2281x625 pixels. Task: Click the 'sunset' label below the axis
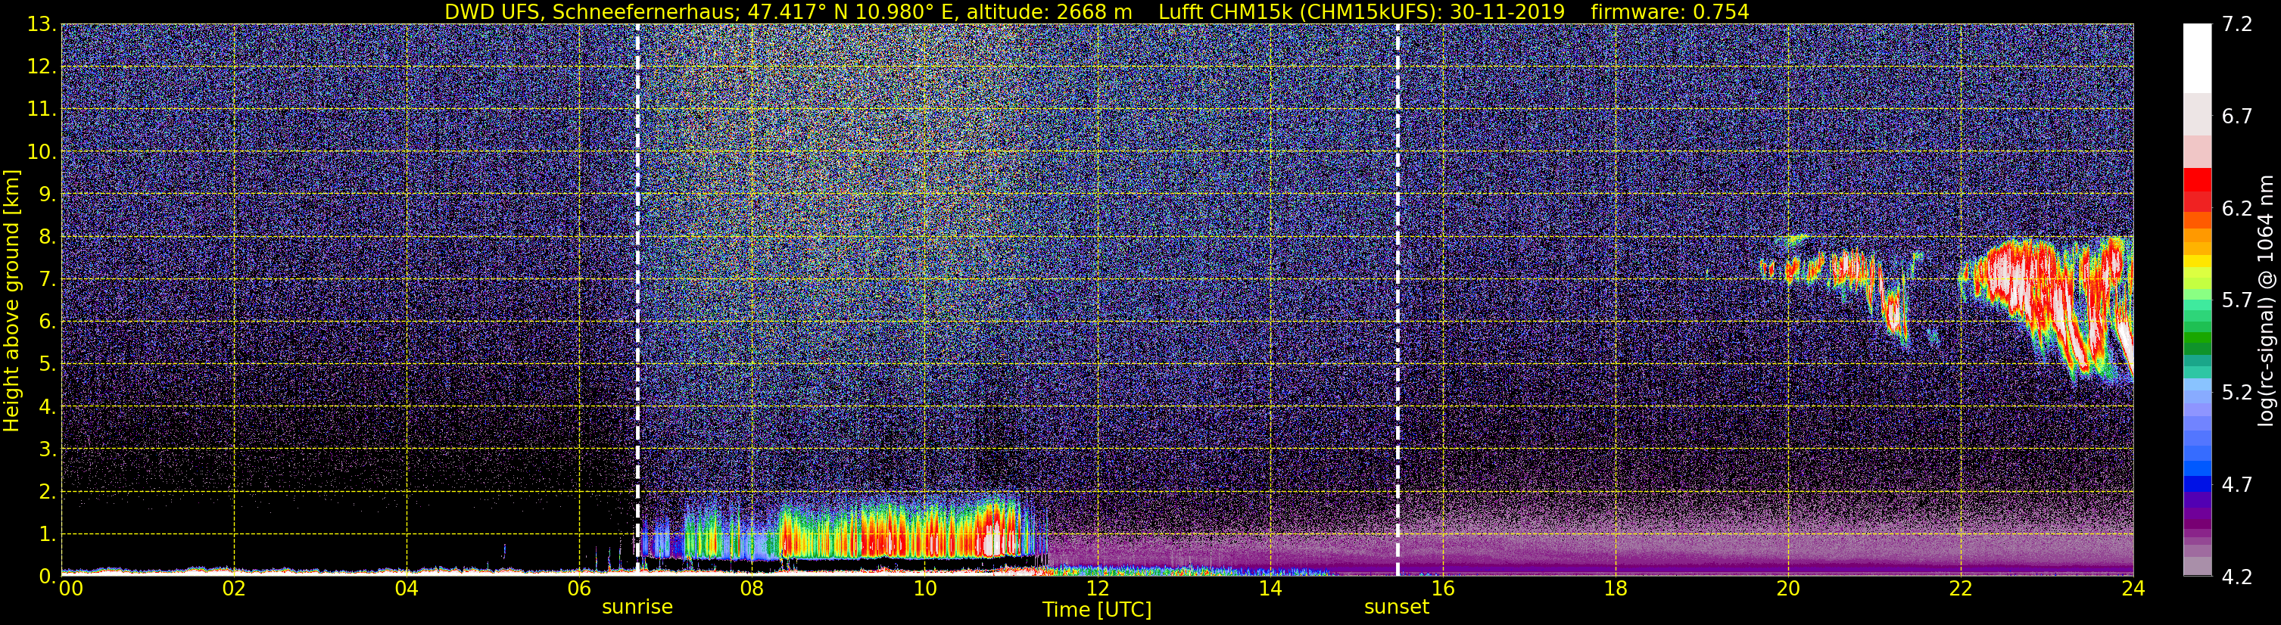[x=1397, y=608]
